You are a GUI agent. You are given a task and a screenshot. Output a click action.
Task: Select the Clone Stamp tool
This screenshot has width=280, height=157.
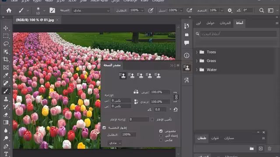pos(6,99)
